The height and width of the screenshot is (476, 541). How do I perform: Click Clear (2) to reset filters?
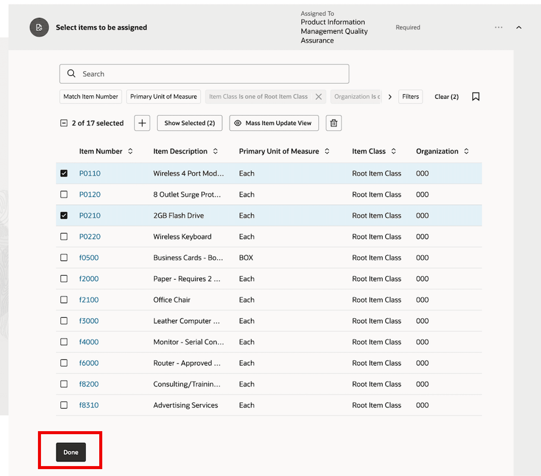click(x=447, y=97)
